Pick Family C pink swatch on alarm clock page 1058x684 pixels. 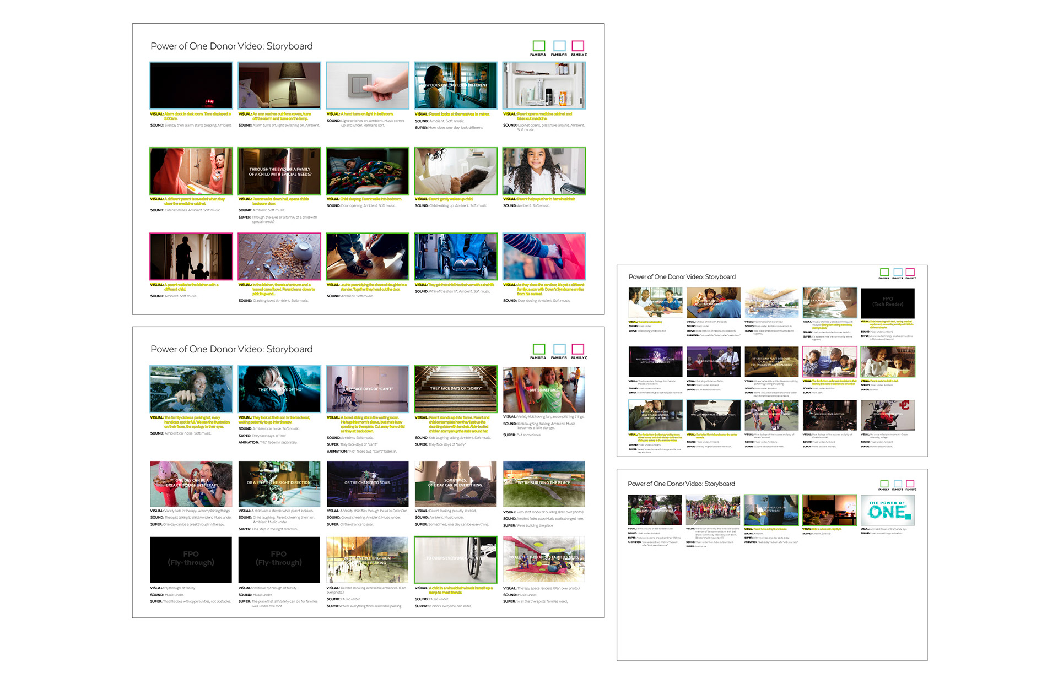click(578, 46)
